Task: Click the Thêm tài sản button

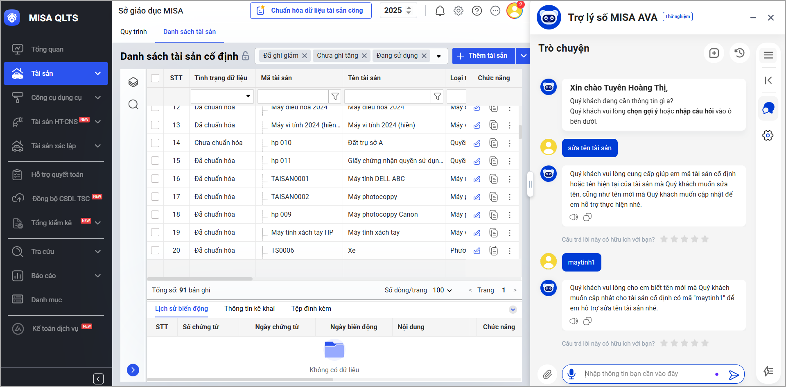Action: (x=483, y=56)
